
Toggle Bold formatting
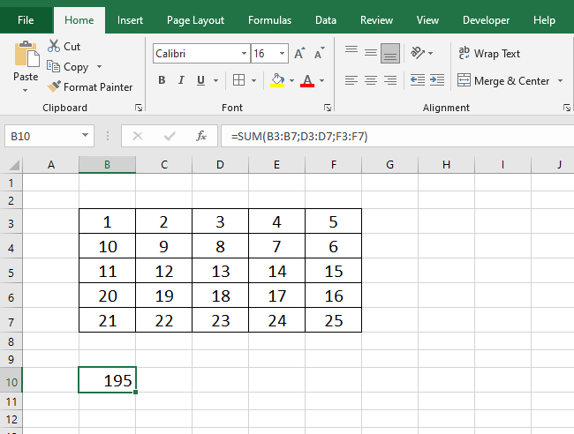[162, 80]
